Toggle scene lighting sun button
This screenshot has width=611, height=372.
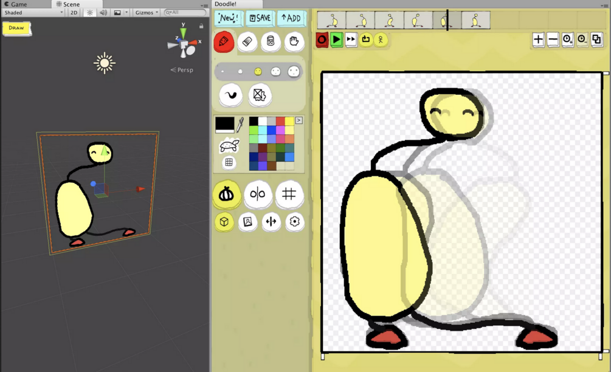point(89,13)
